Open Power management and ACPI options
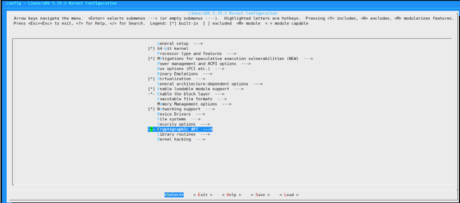Image resolution: width=460 pixels, height=203 pixels. point(204,64)
